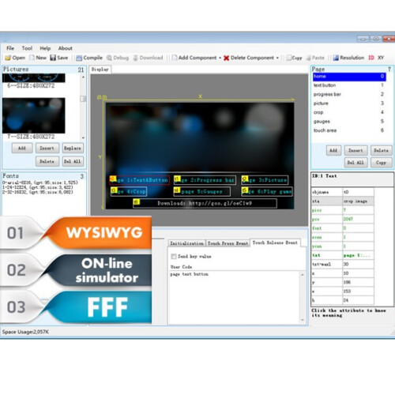Viewport: 395px width, 395px height.
Task: Select the progress bar page entry
Action: (349, 94)
